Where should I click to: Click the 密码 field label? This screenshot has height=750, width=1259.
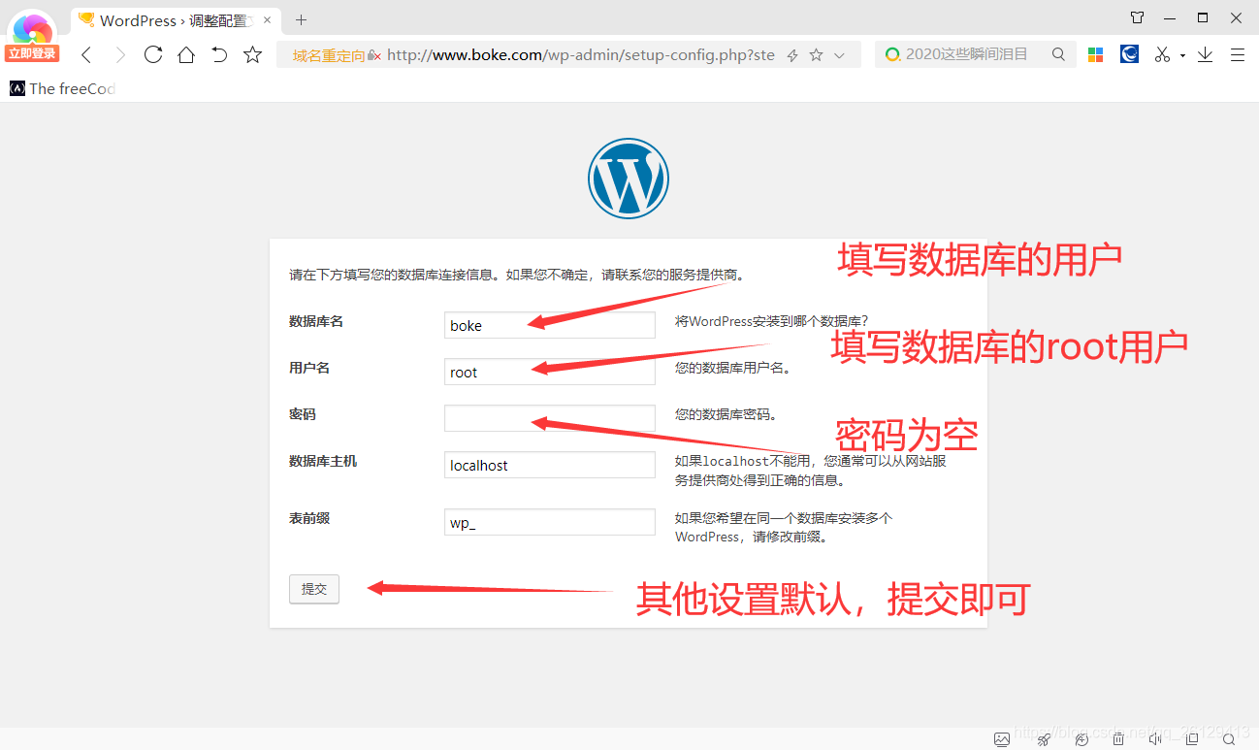coord(303,414)
